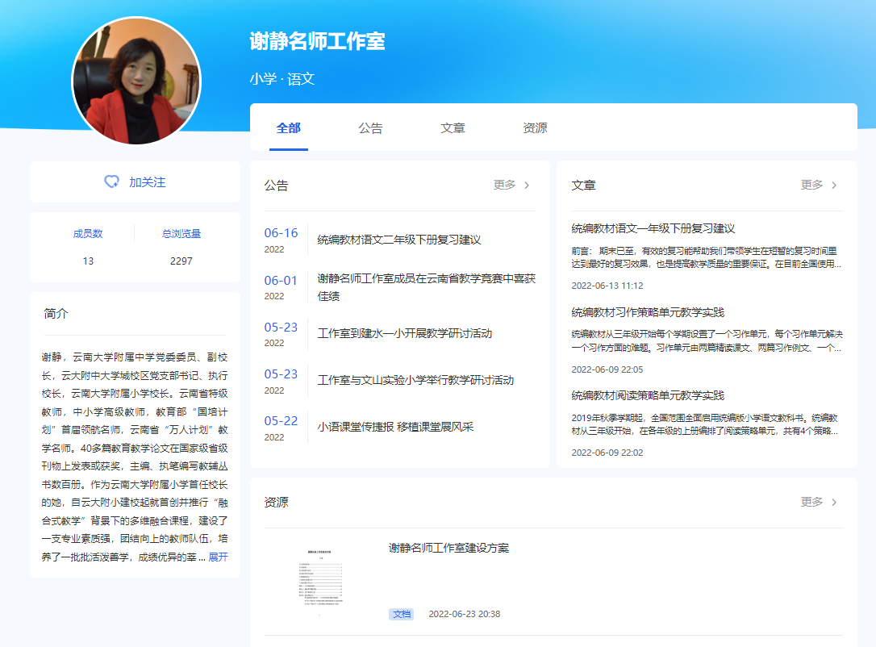Viewport: 876px width, 647px height.
Task: Click the timestamp 2022-06-13 11:12
Action: click(x=607, y=286)
